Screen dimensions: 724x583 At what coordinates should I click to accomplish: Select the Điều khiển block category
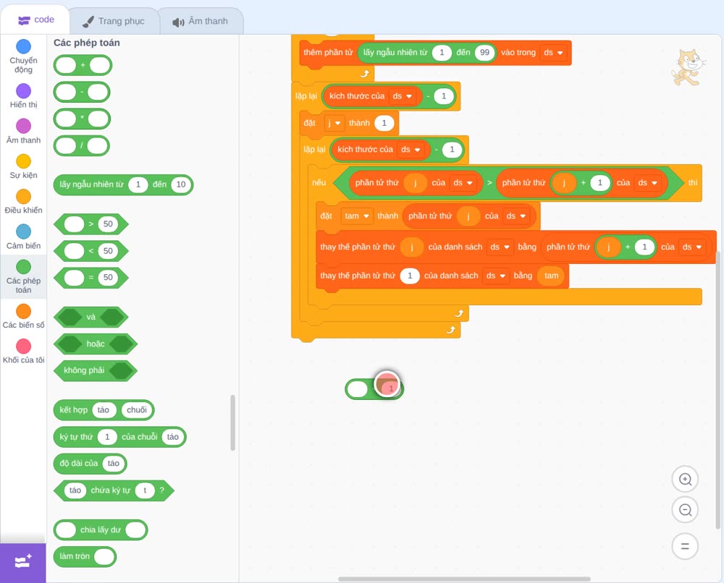point(23,202)
